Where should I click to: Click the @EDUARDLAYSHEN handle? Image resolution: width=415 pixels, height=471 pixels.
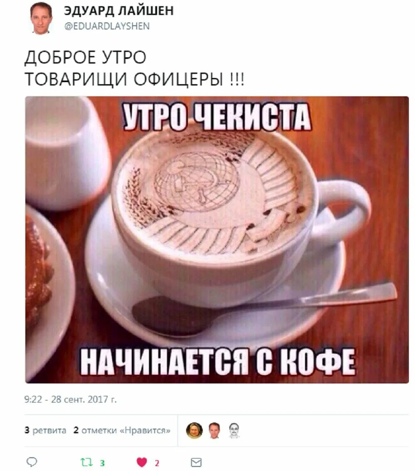click(107, 26)
